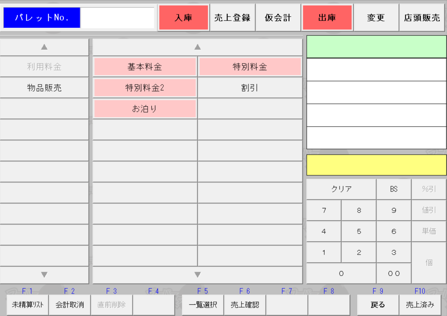The width and height of the screenshot is (447, 316).
Task: Tap keypad digit 7
Action: click(x=324, y=210)
